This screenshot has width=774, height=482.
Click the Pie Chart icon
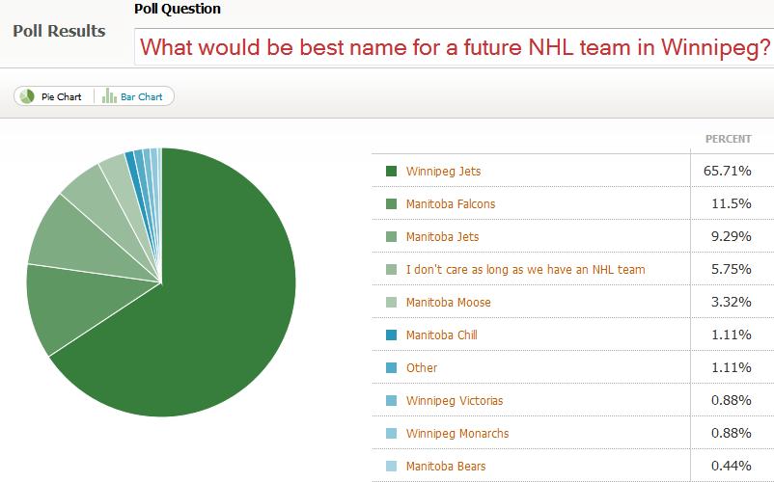(27, 96)
